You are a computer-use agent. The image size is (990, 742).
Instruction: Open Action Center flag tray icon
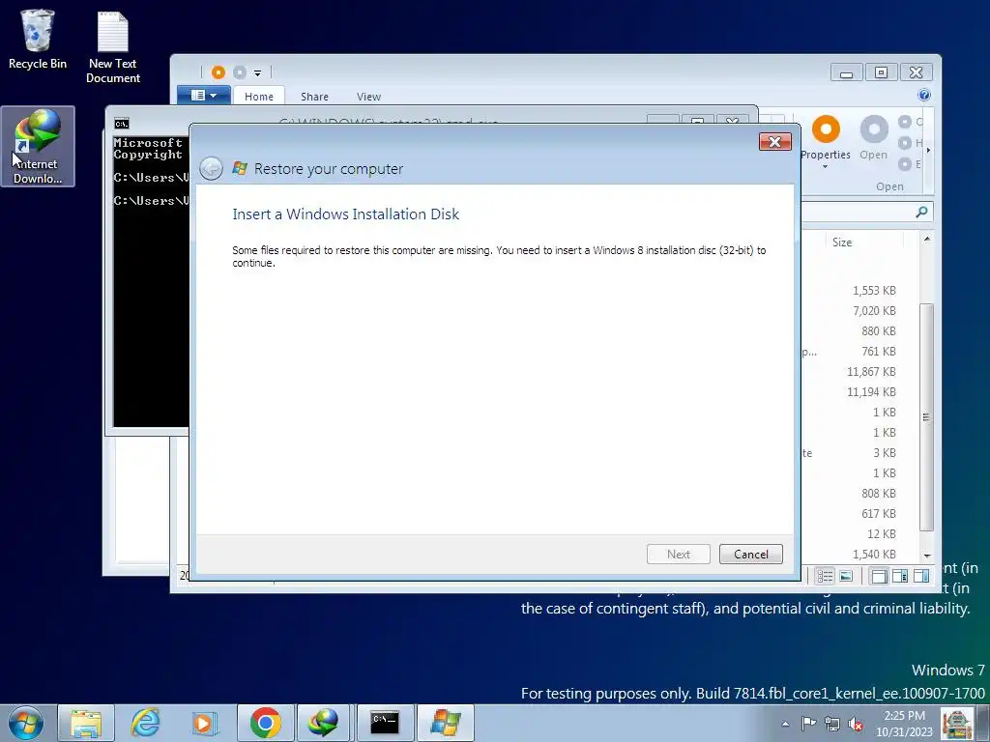click(x=808, y=724)
